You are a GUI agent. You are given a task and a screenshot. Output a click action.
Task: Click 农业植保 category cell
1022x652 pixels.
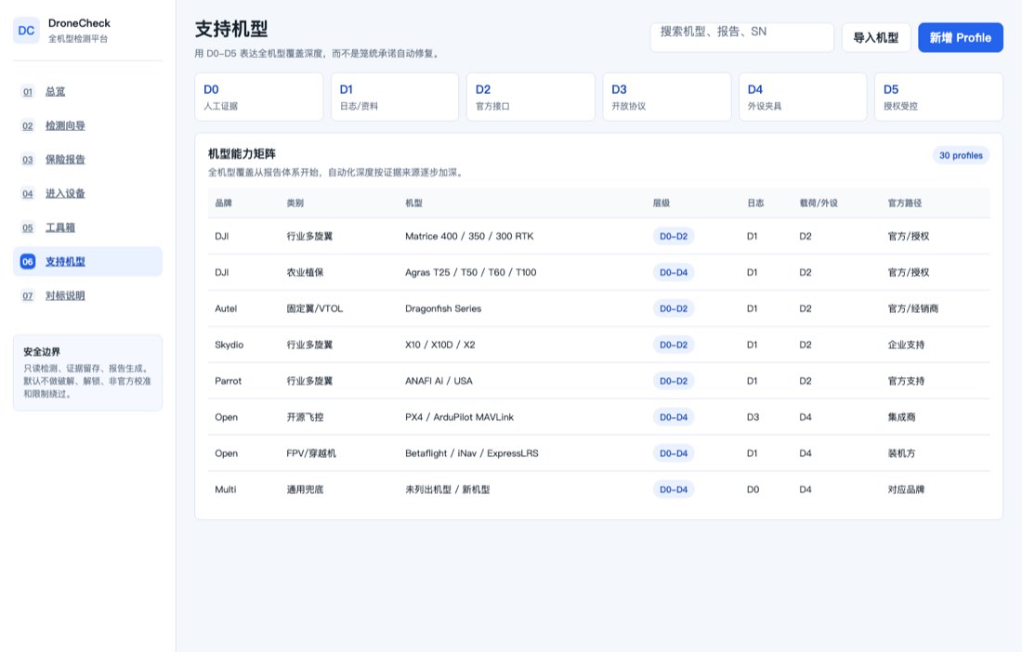click(305, 272)
